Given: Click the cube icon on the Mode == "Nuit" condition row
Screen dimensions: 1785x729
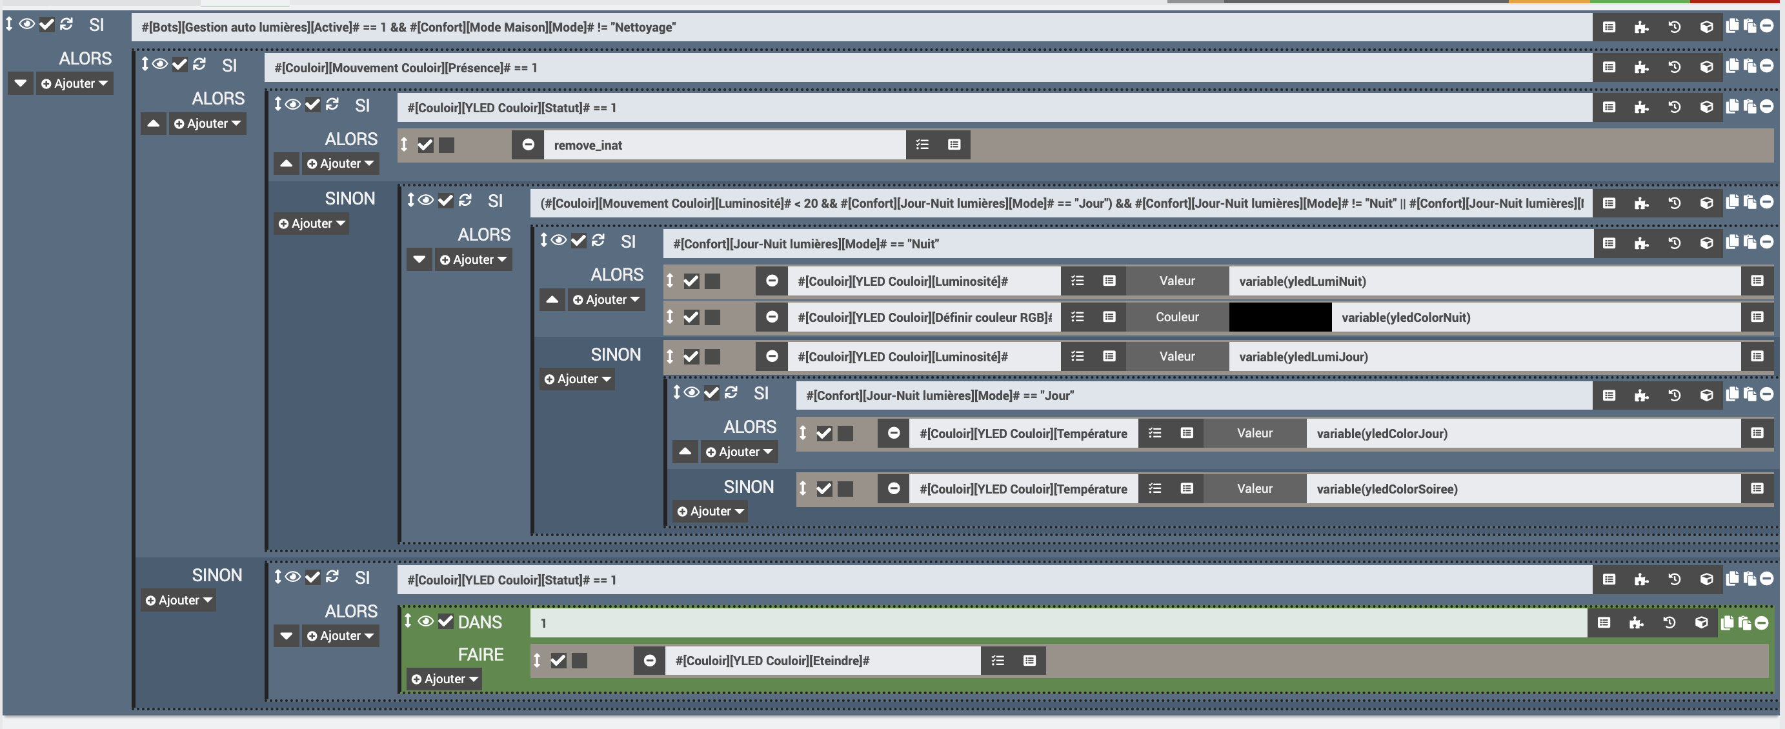Looking at the screenshot, I should tap(1706, 243).
